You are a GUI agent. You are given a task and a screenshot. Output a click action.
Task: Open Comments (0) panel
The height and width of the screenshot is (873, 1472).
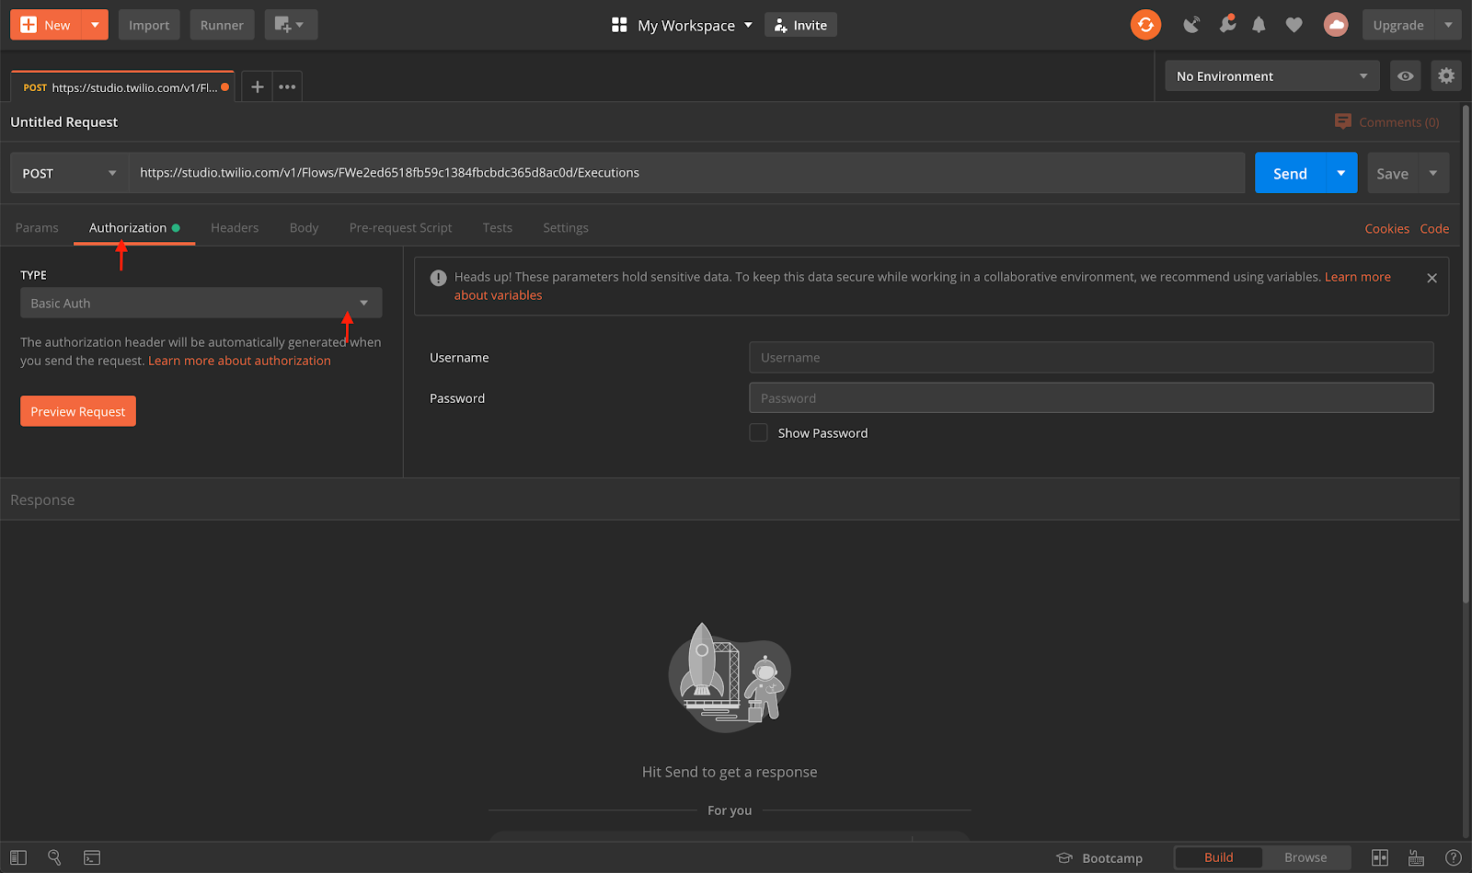coord(1386,121)
